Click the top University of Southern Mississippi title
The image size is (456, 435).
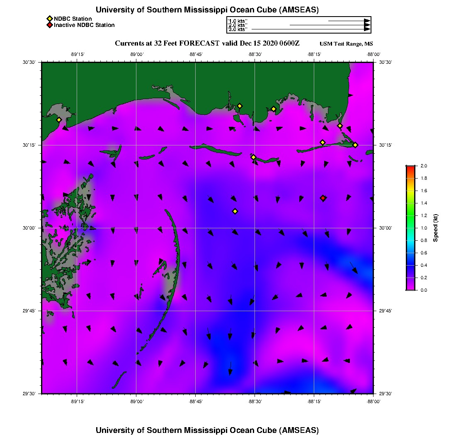click(207, 10)
